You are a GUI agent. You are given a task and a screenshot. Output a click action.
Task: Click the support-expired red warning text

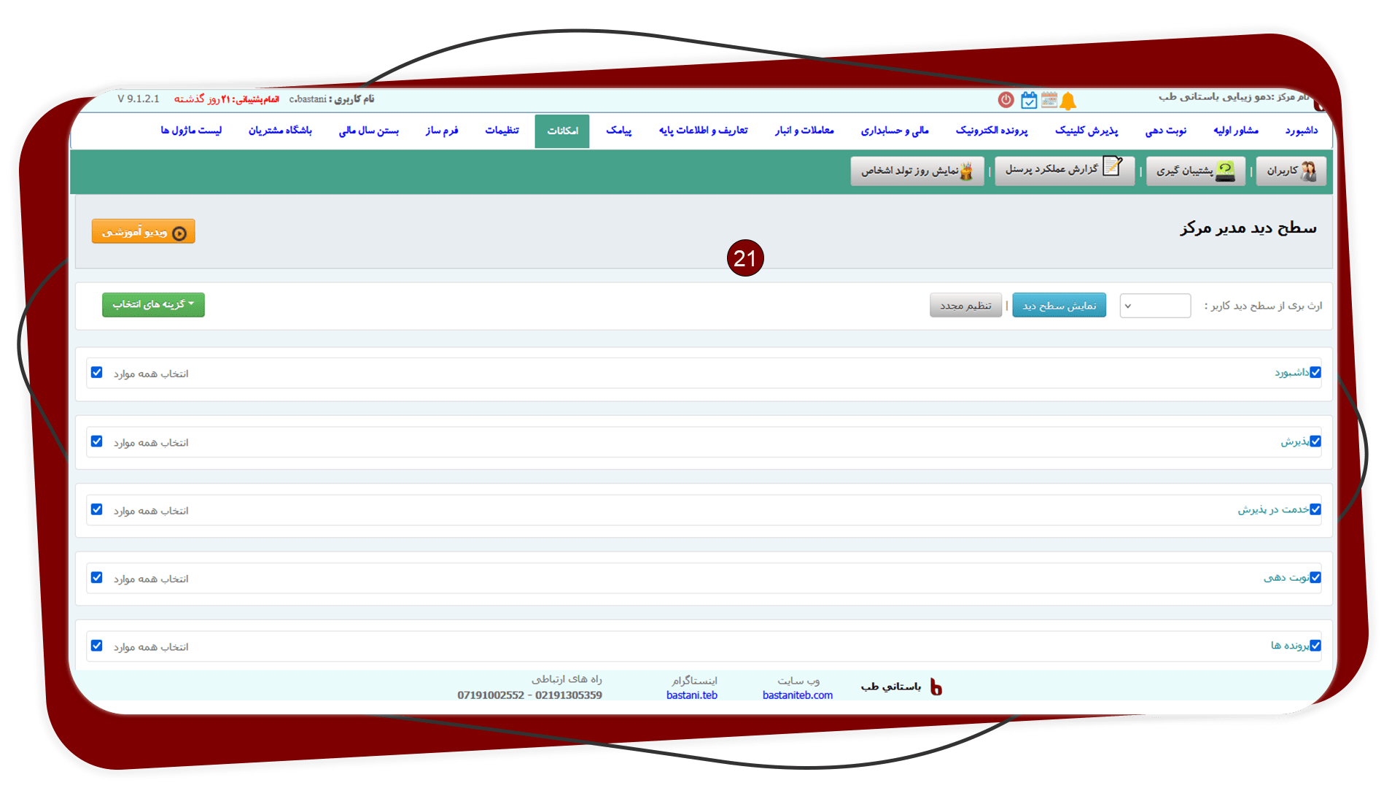point(227,99)
